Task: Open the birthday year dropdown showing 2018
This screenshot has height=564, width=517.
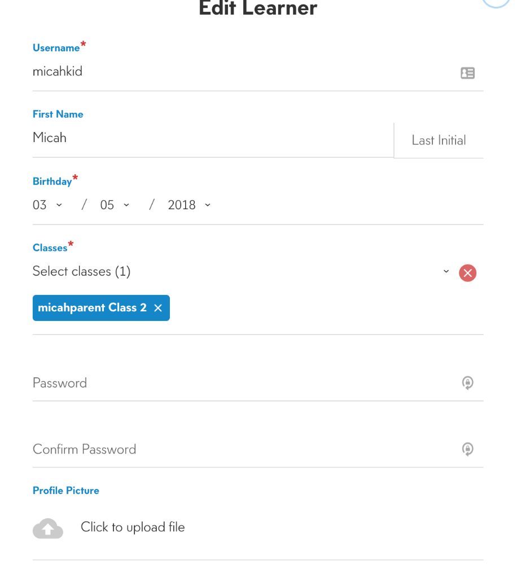Action: pos(190,205)
